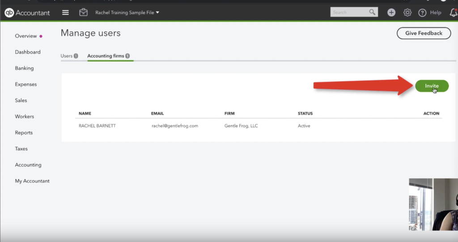This screenshot has width=458, height=242.
Task: Open the Settings gear icon
Action: 407,13
